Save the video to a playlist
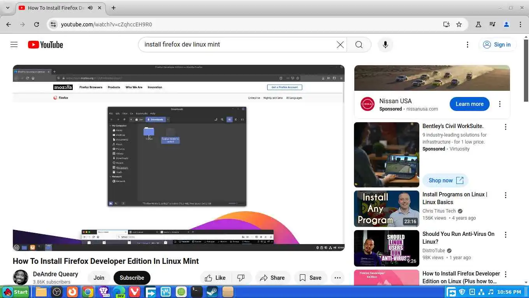Image resolution: width=529 pixels, height=298 pixels. click(310, 278)
